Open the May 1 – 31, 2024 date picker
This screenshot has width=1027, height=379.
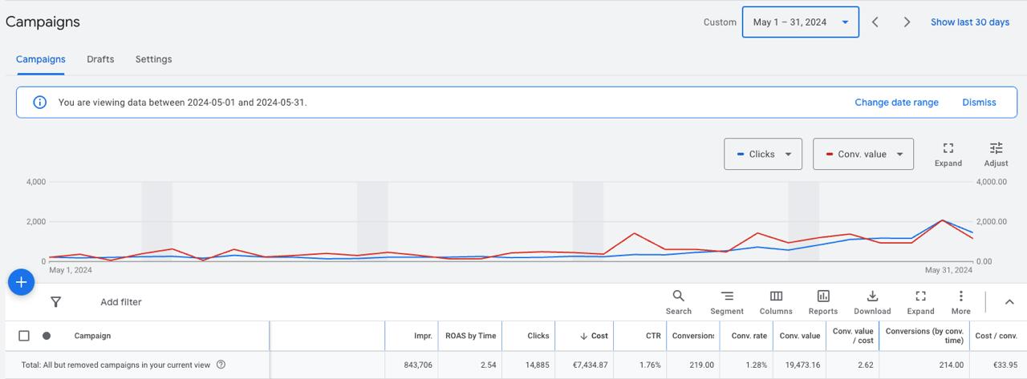tap(800, 22)
